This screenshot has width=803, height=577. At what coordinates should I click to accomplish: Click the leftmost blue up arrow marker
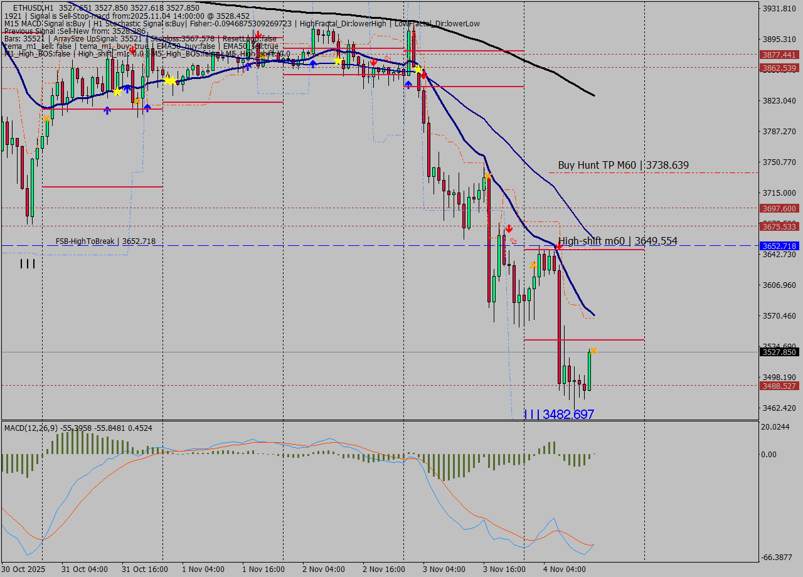click(107, 110)
